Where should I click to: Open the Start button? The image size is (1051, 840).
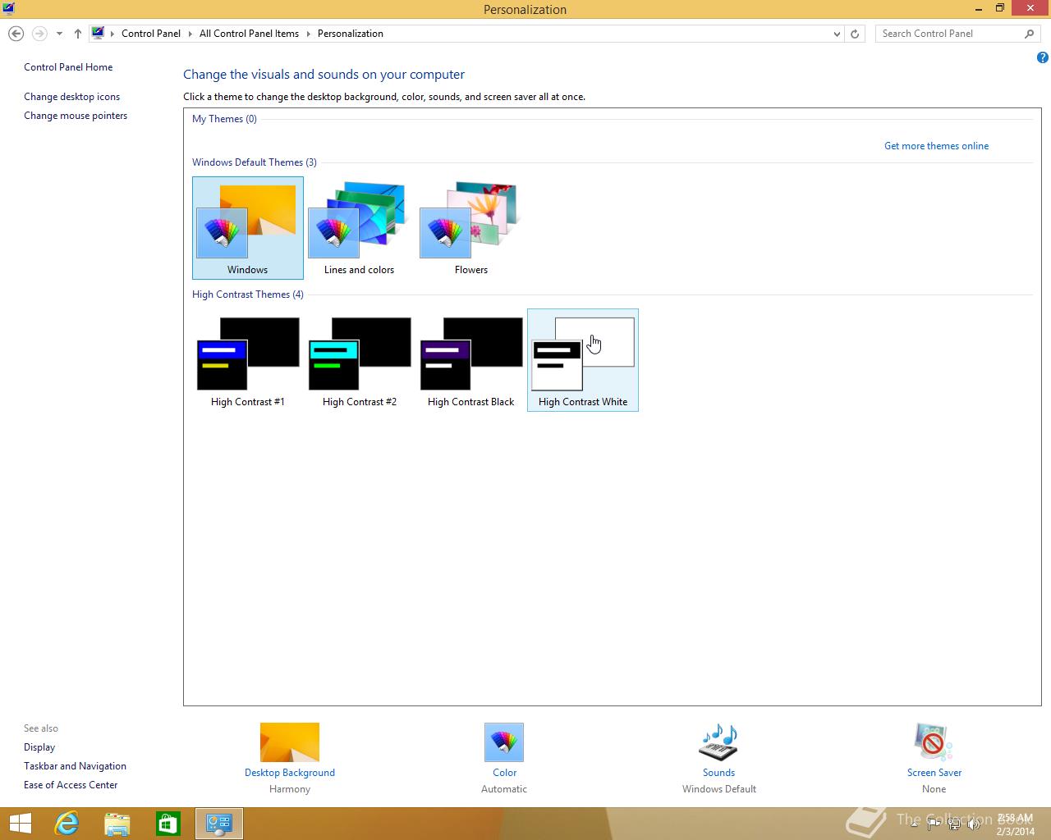click(x=20, y=824)
